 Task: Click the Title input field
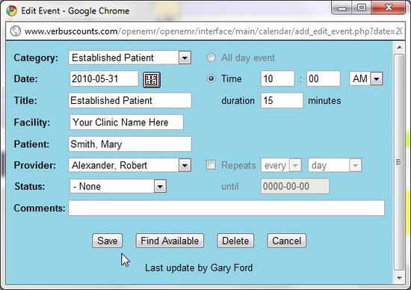[130, 100]
